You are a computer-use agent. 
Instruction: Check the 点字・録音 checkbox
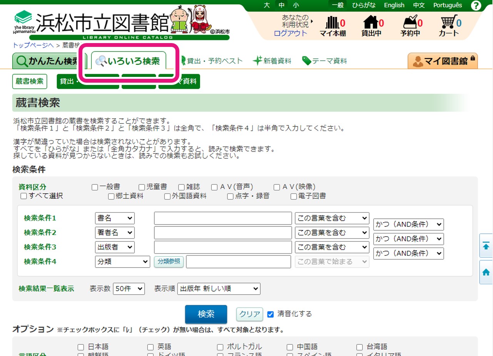click(230, 196)
